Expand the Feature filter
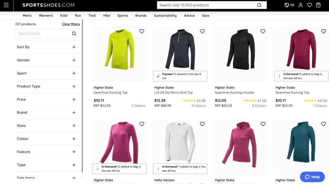 [48, 152]
